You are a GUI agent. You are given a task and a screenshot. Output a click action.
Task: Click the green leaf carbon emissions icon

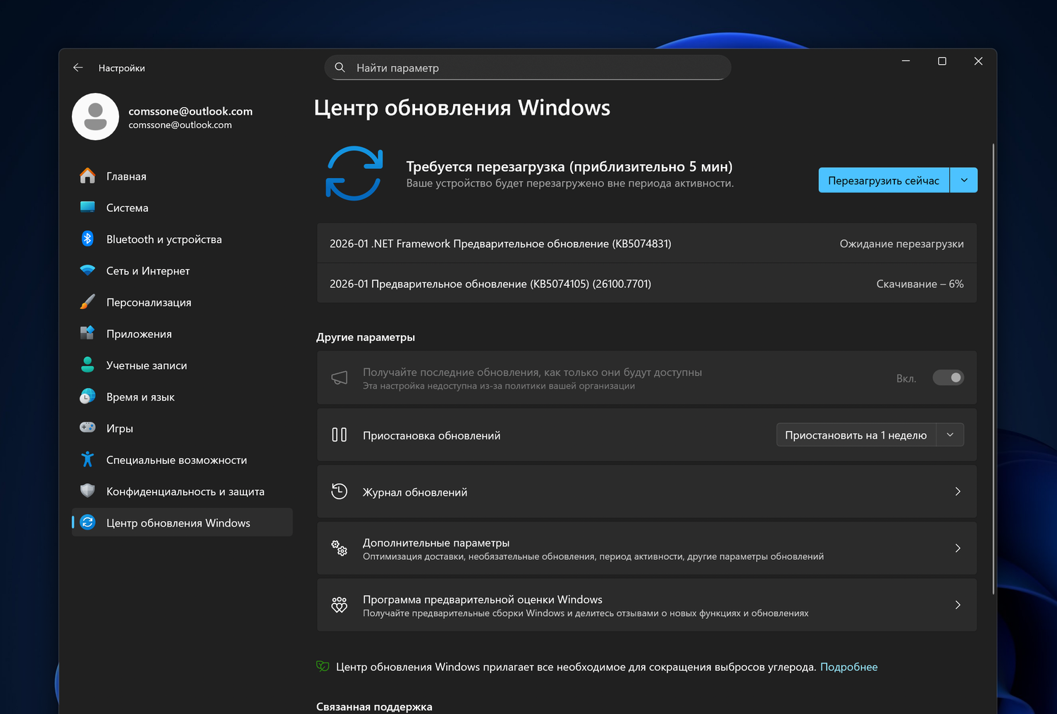coord(323,666)
